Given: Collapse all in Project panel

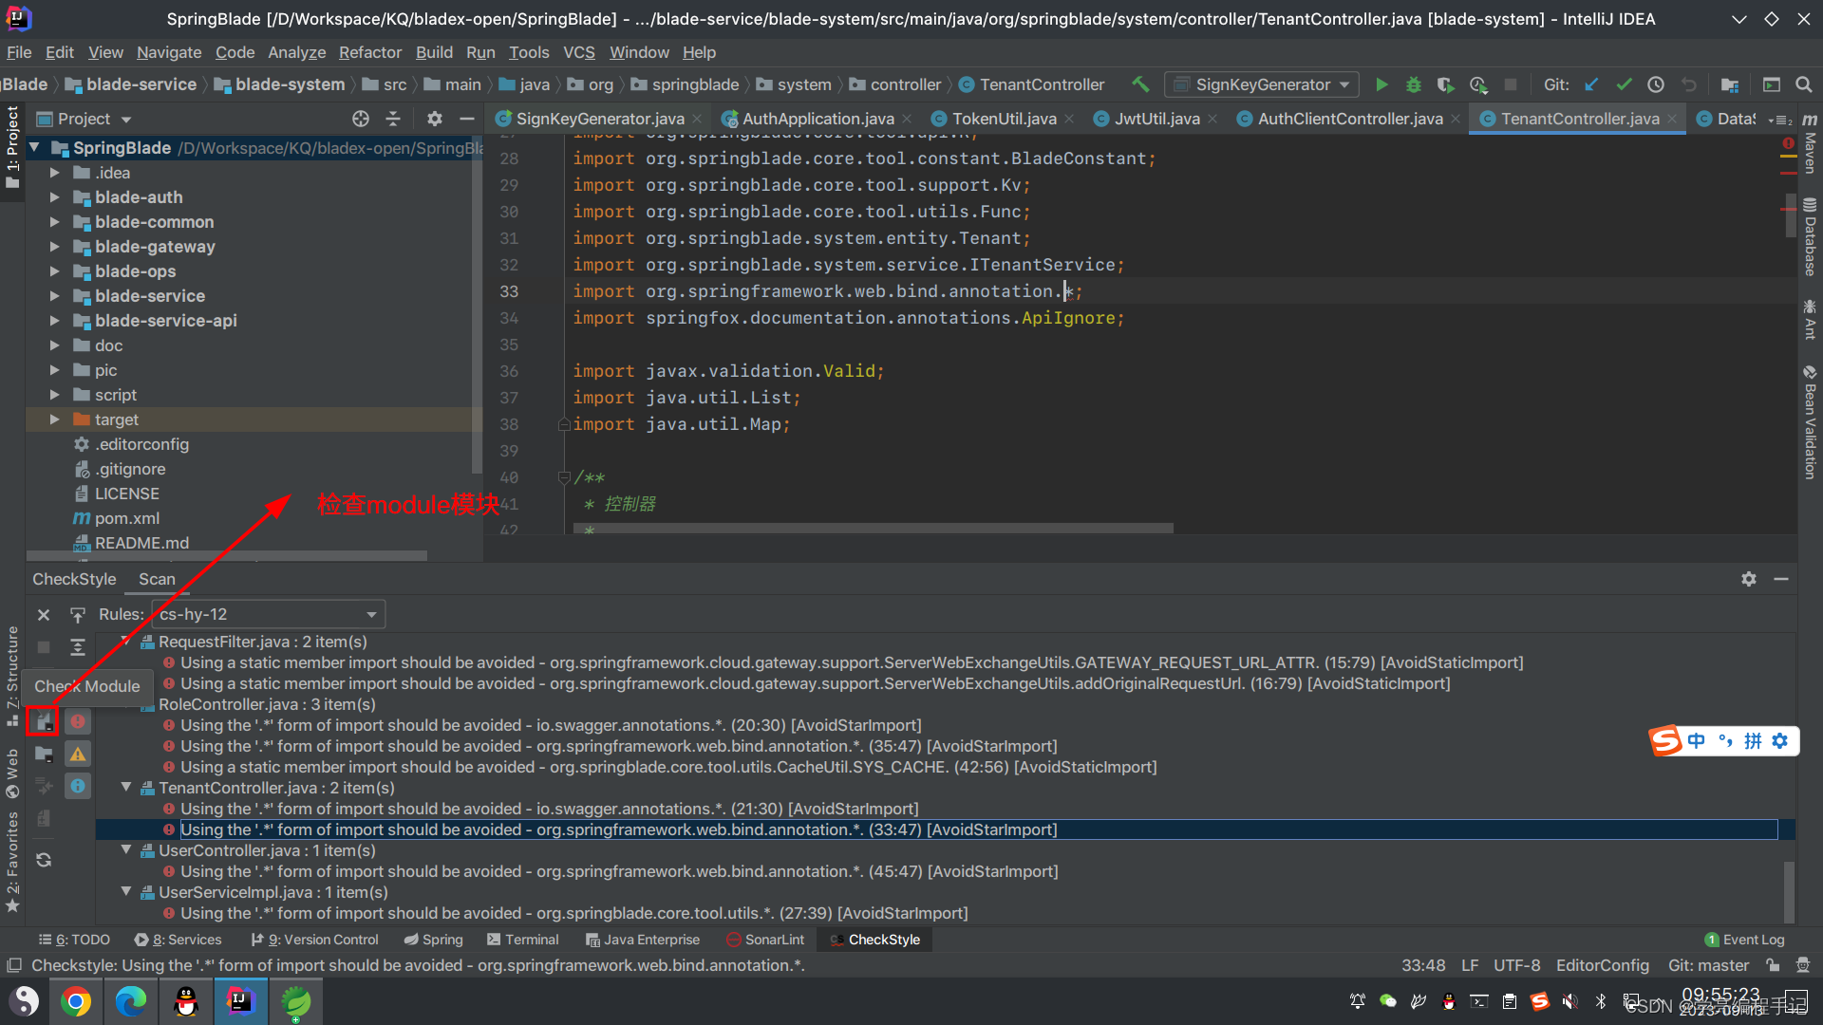Looking at the screenshot, I should [x=393, y=119].
